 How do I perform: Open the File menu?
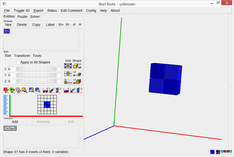(7, 11)
